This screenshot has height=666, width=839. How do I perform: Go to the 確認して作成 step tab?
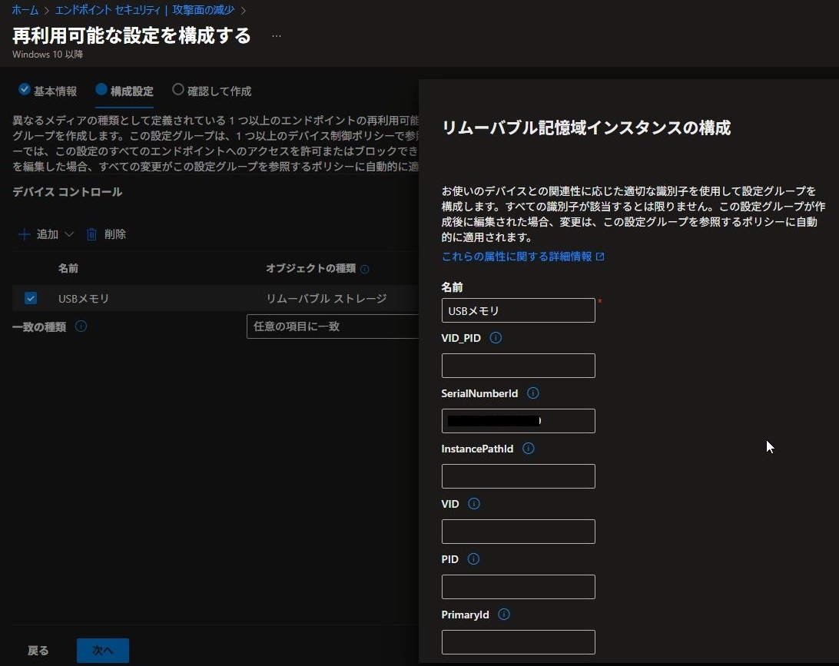point(212,91)
